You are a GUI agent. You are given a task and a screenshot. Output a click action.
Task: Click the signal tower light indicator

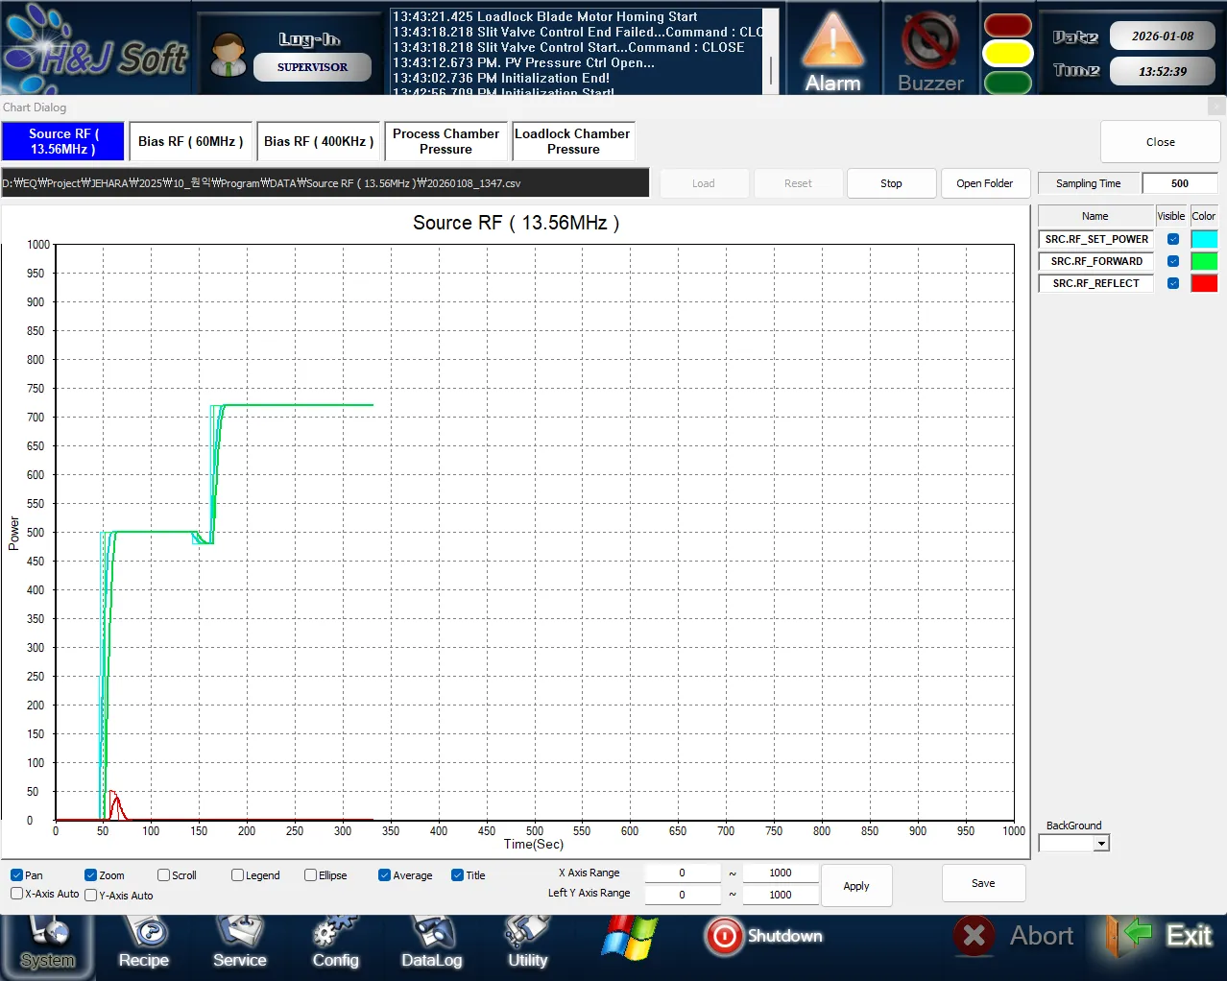coord(1007,54)
